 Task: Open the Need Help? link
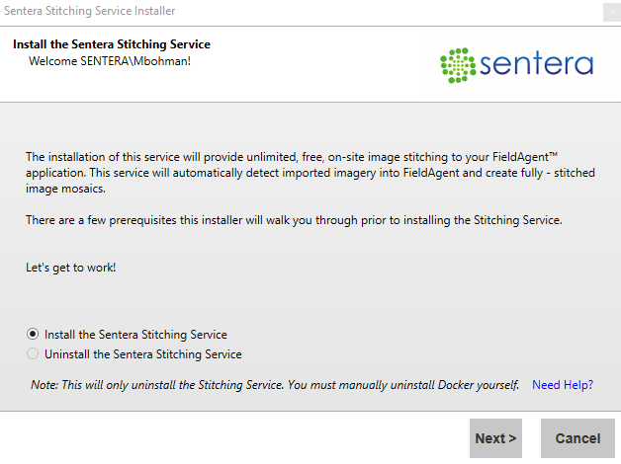pyautogui.click(x=562, y=385)
